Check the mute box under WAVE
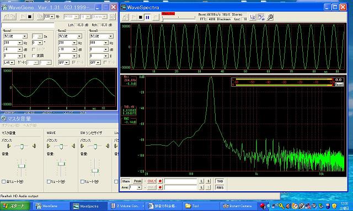This screenshot has width=353, height=211. click(x=49, y=181)
